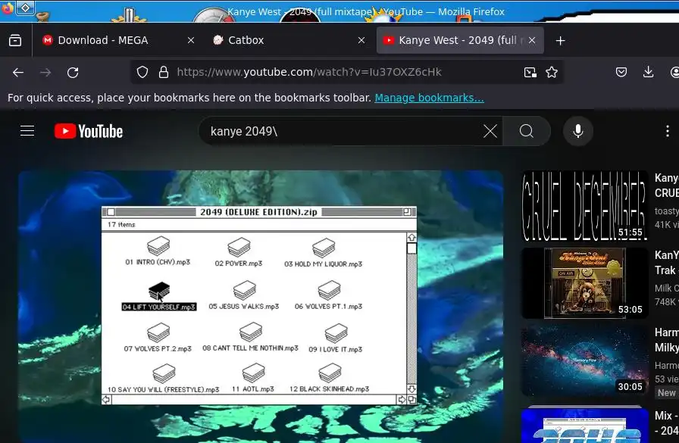
Task: Open the 53:05 Kanye radio thumbnail
Action: point(584,283)
